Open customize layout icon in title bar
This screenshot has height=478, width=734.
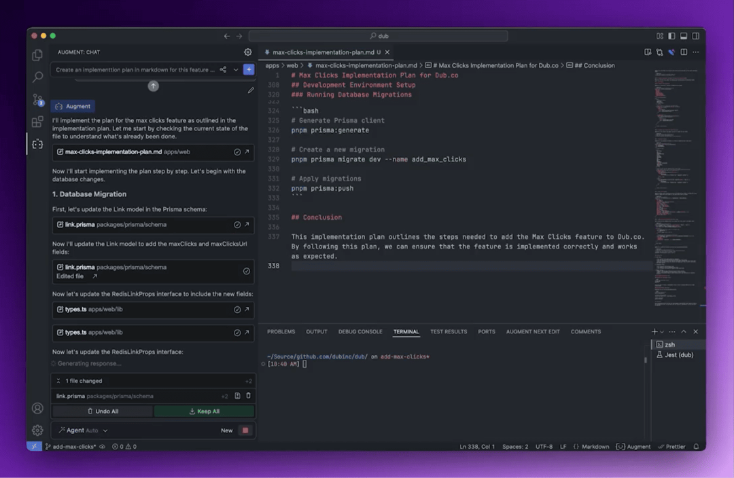[x=660, y=36]
